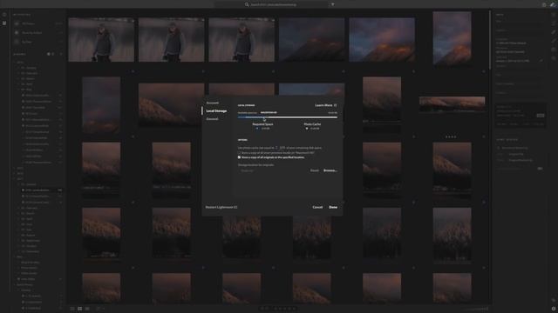Confirm preferences with Done
This screenshot has width=558, height=313.
click(x=333, y=207)
